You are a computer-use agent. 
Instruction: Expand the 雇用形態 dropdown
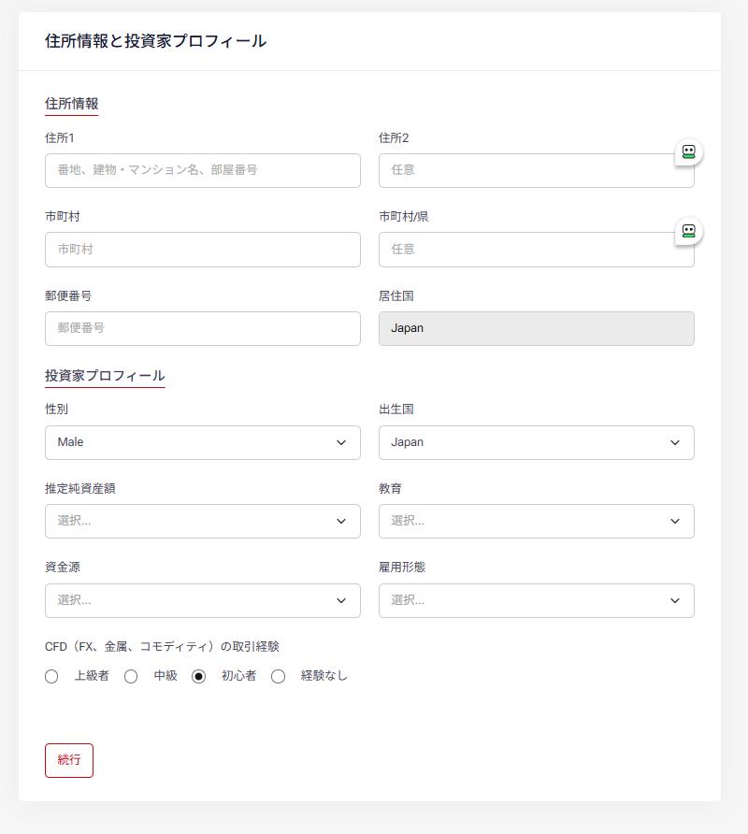[x=536, y=601]
